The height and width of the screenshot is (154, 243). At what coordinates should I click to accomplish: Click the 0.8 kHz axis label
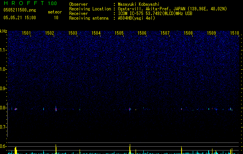pyautogui.click(x=3, y=108)
